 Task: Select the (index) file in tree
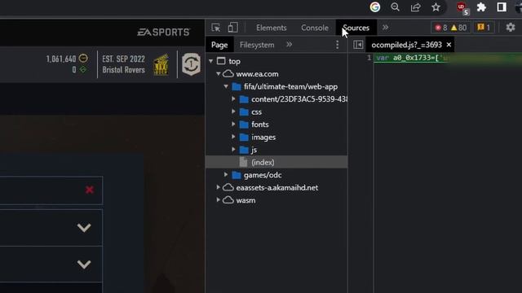point(276,162)
